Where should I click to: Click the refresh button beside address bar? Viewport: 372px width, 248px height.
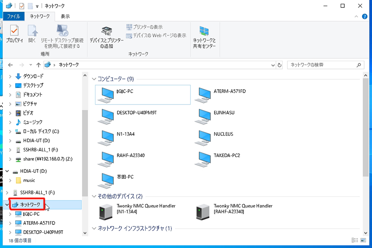click(x=280, y=65)
